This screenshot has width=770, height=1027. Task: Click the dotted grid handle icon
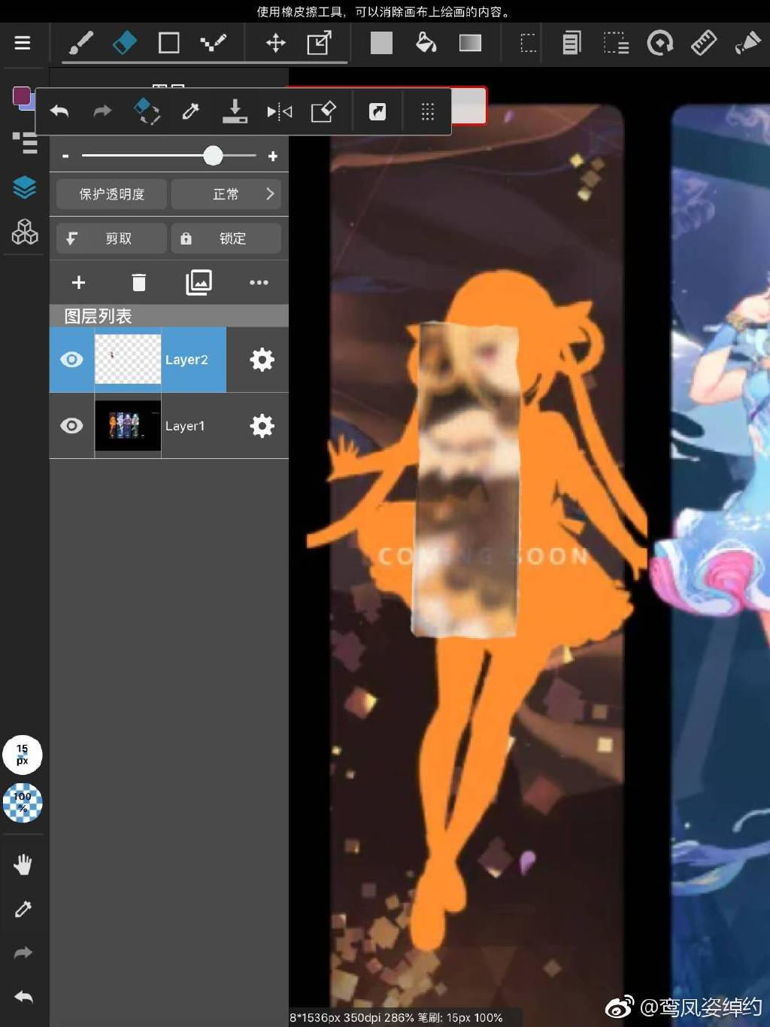pyautogui.click(x=428, y=112)
